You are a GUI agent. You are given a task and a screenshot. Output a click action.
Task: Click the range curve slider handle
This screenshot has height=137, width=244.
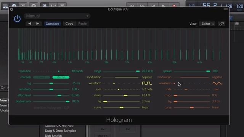[122, 107]
